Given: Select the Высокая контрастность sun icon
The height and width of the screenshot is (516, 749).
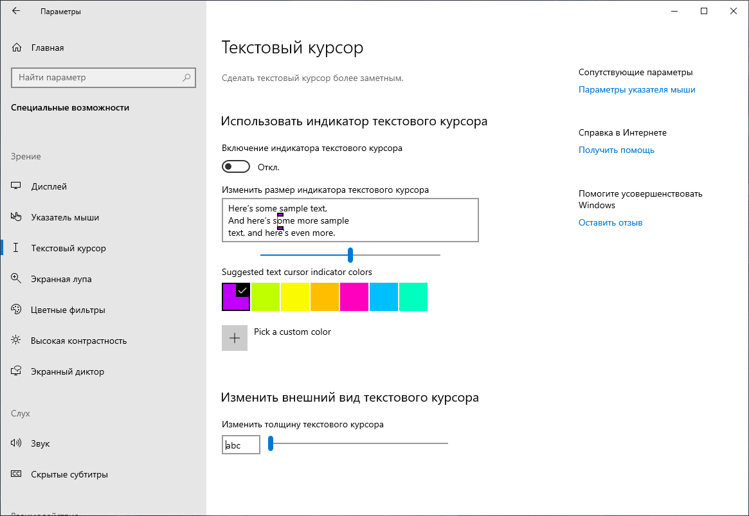Looking at the screenshot, I should point(16,341).
